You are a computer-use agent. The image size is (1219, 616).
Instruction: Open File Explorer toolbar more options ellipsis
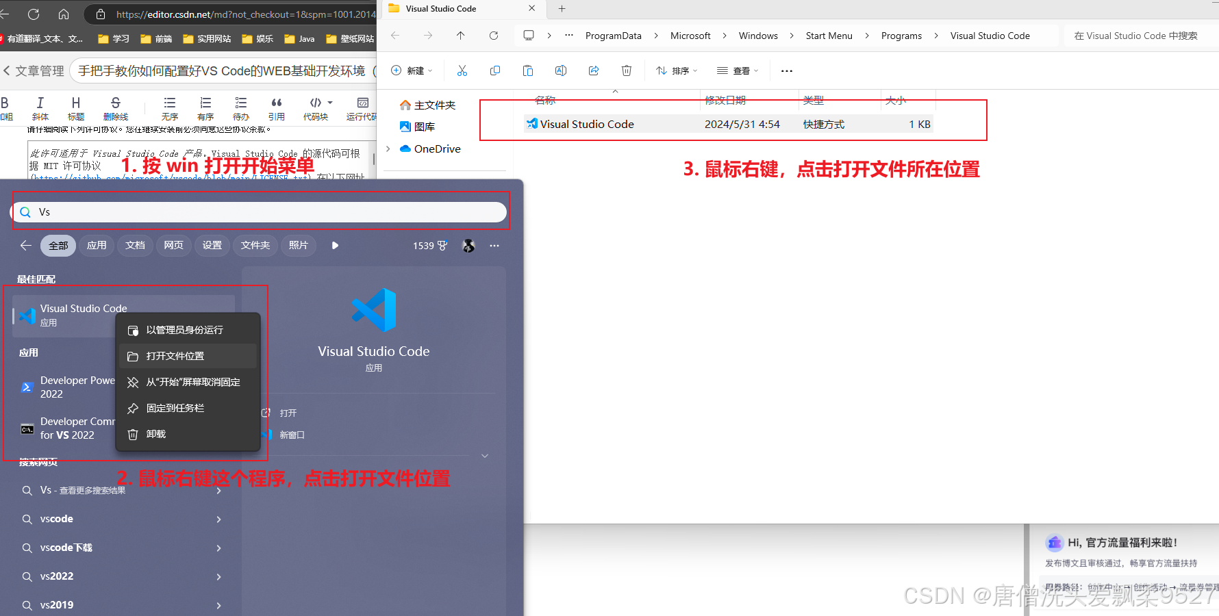787,70
